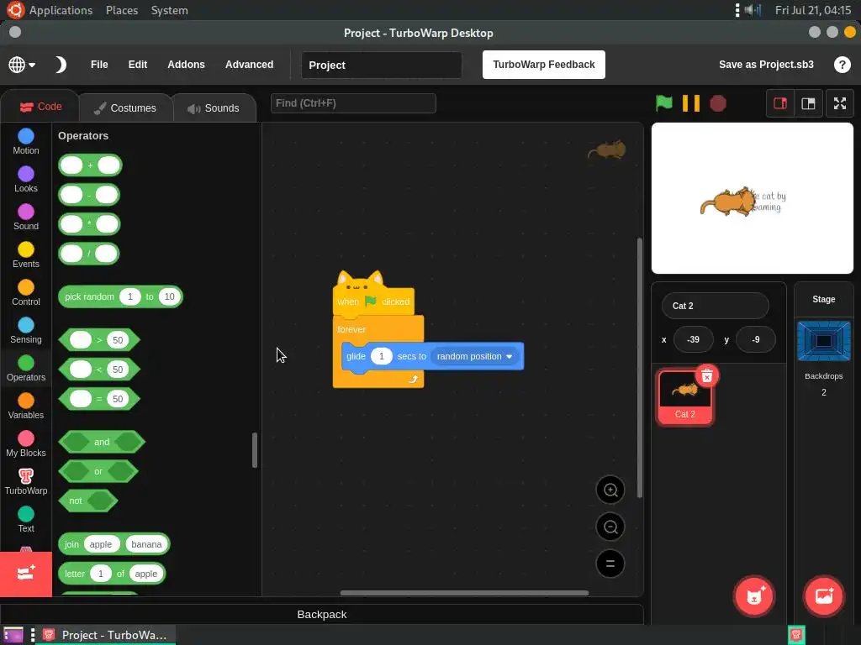This screenshot has height=645, width=861.
Task: Click the 'not' operator block
Action: click(x=75, y=501)
